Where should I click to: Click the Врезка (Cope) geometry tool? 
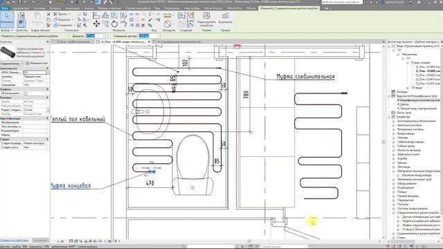click(62, 14)
